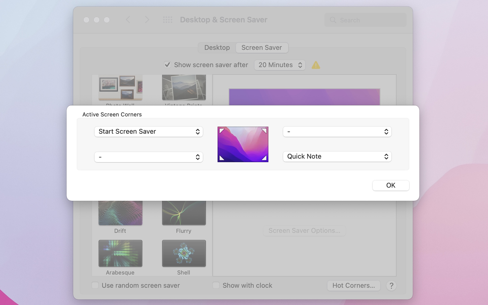This screenshot has width=488, height=305.
Task: Open the bottom-left corner action dropdown
Action: pos(148,157)
